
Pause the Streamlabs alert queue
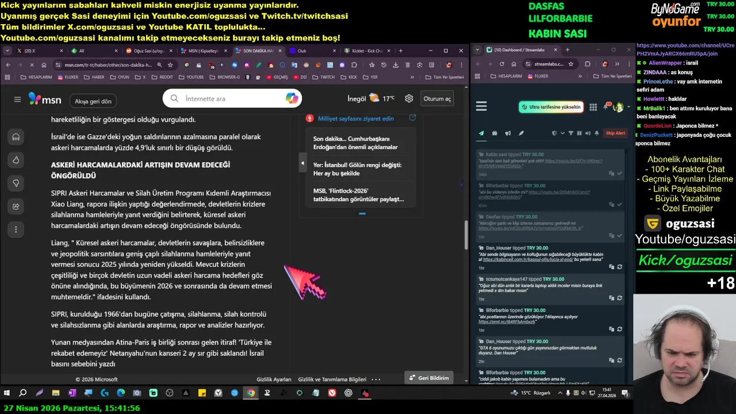pos(579,133)
